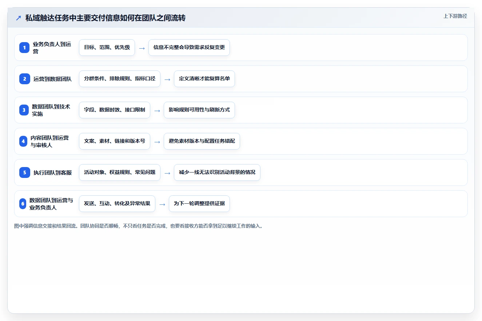
Task: Click the title 私域触达任务中主要交付信息如何在团队之间流转
Action: 105,18
